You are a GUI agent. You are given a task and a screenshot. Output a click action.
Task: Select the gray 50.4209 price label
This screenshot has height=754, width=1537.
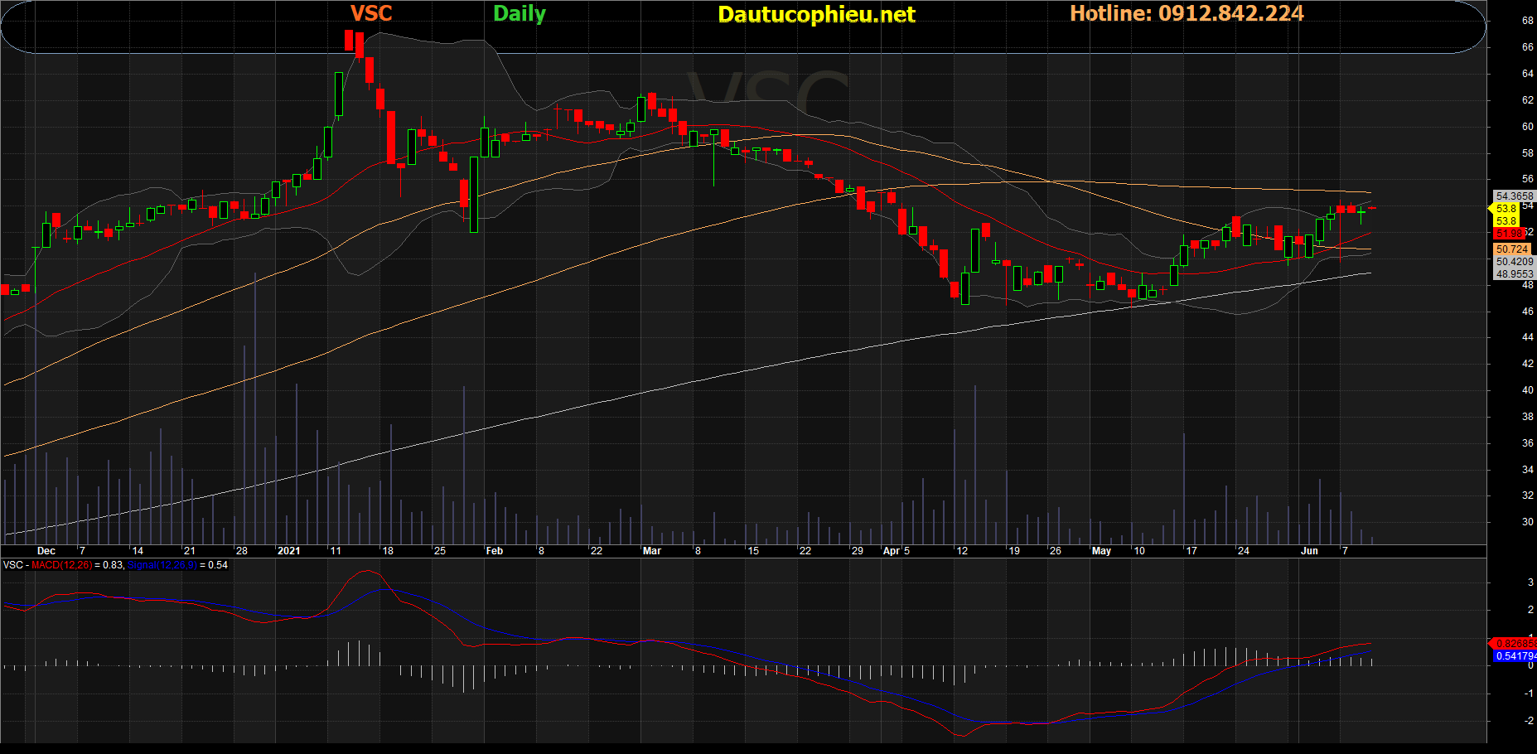(1514, 262)
